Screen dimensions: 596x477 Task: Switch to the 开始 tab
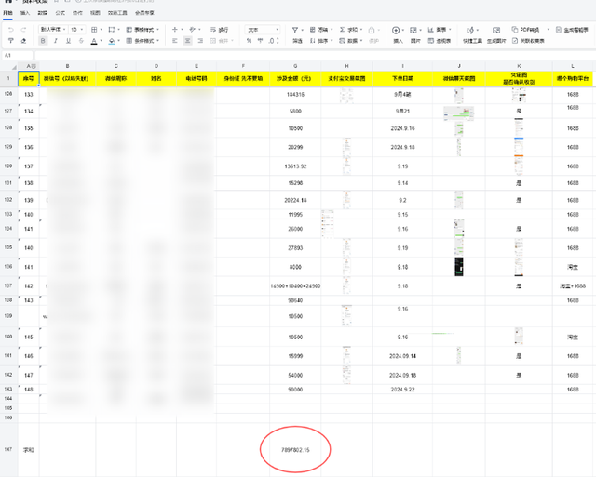pyautogui.click(x=7, y=13)
